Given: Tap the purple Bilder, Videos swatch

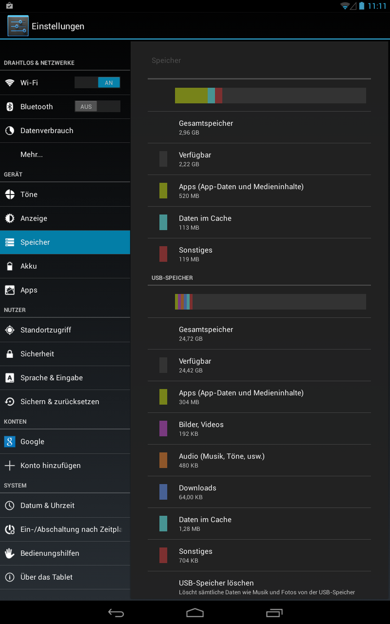Looking at the screenshot, I should pyautogui.click(x=163, y=428).
